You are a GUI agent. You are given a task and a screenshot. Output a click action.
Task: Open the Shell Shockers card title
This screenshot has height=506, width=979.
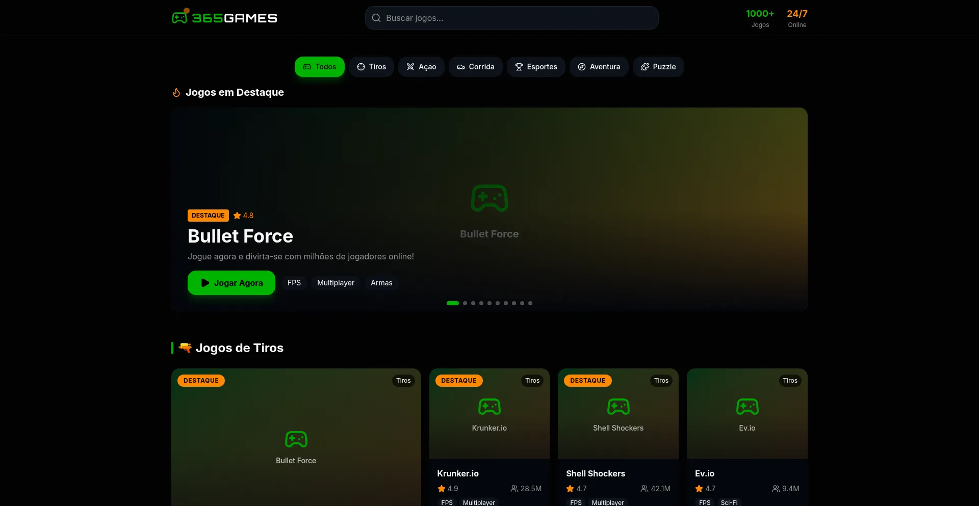click(596, 473)
